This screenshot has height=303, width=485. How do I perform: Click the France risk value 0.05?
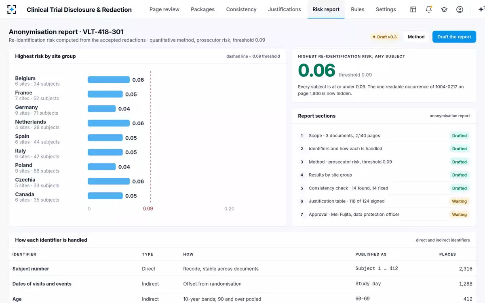pyautogui.click(x=131, y=94)
